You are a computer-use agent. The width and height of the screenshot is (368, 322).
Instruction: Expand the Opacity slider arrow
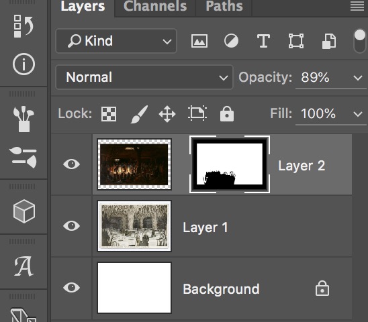(358, 78)
